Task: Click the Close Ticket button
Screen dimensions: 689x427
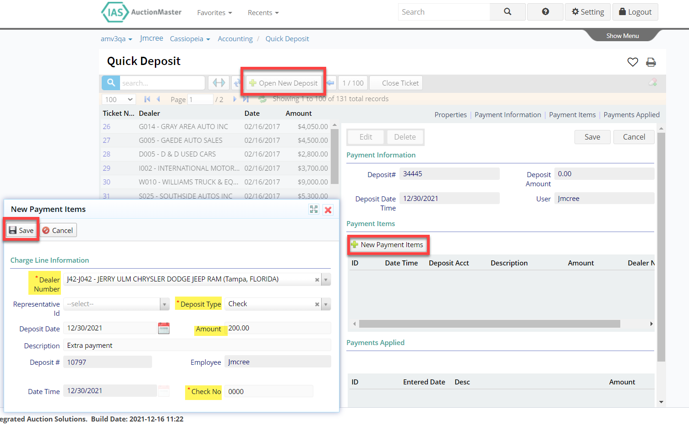Action: [396, 83]
